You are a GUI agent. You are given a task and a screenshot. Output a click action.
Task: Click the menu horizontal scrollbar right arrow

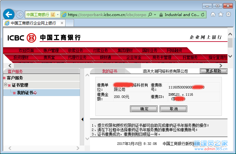221,66
